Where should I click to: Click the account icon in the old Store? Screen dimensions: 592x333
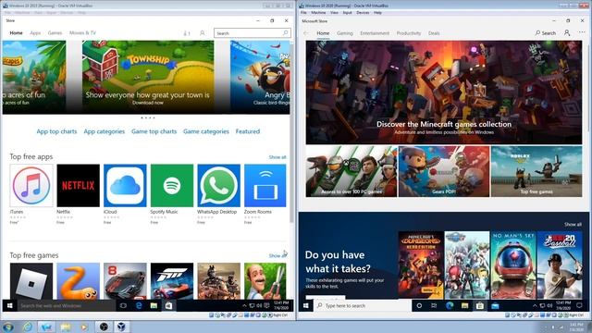coord(203,33)
